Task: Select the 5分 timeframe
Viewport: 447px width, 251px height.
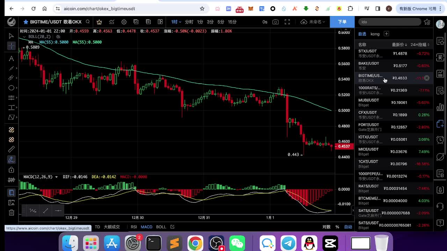Action: click(221, 22)
